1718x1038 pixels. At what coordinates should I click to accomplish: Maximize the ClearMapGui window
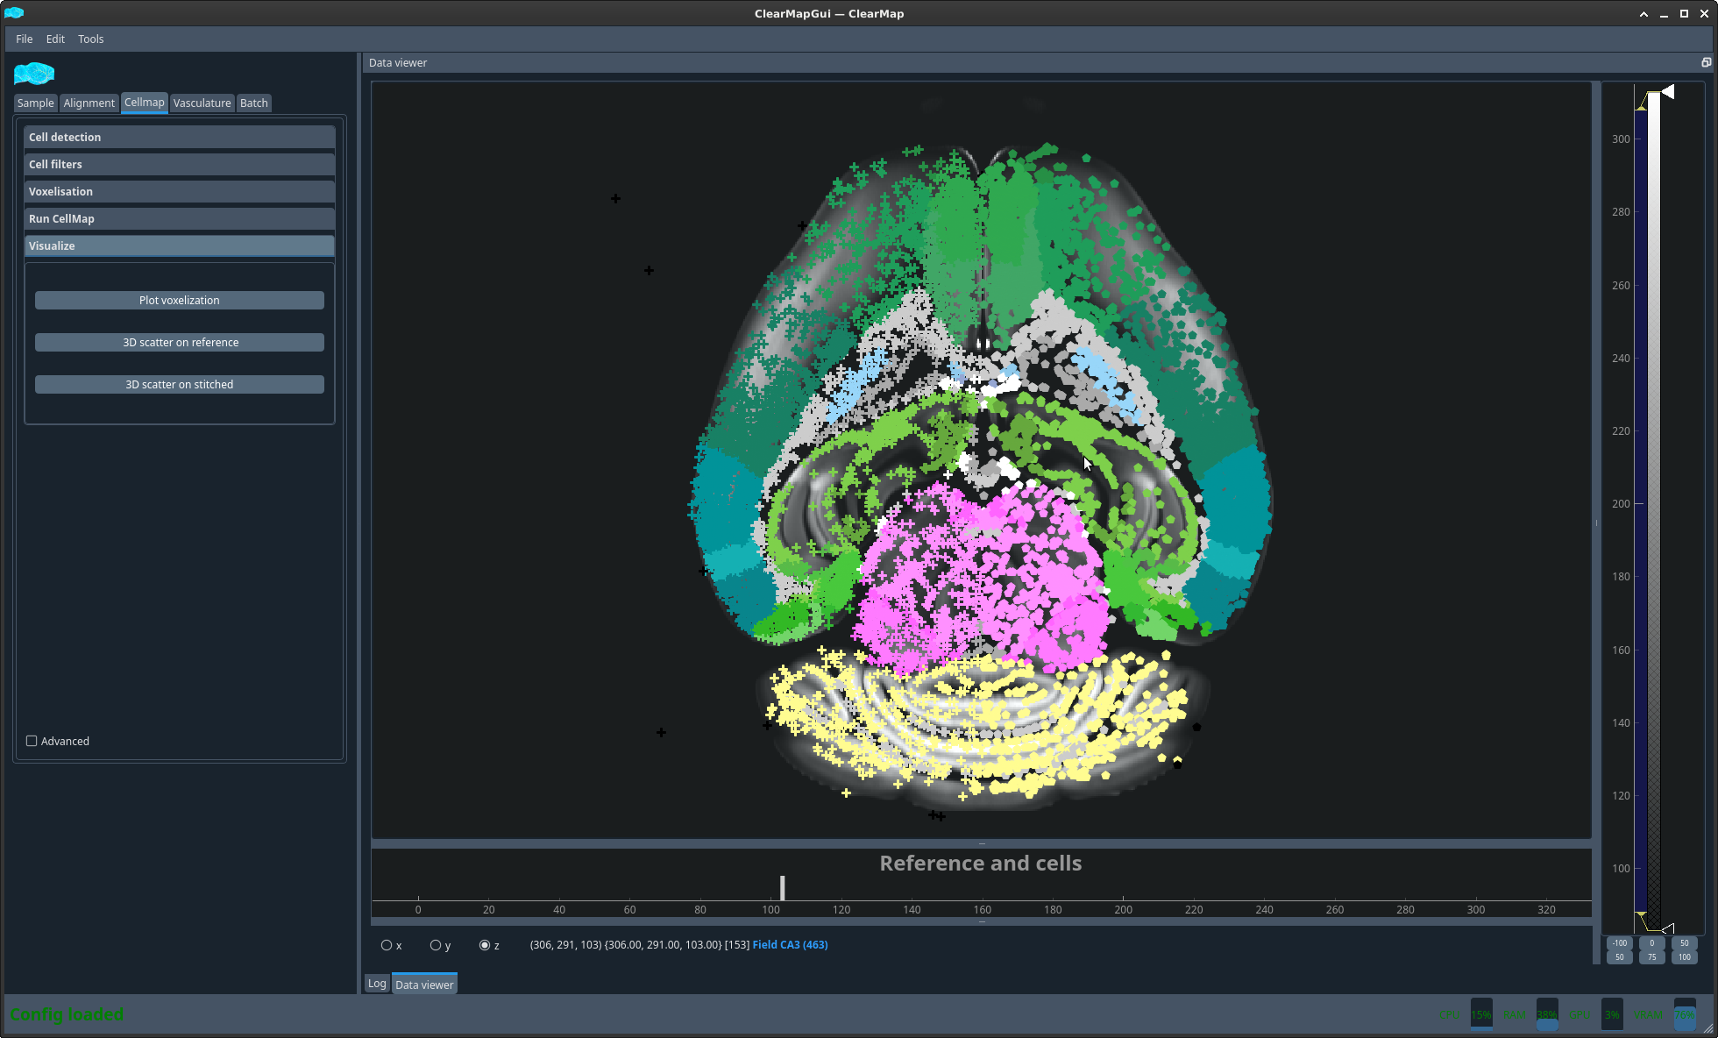click(1684, 14)
